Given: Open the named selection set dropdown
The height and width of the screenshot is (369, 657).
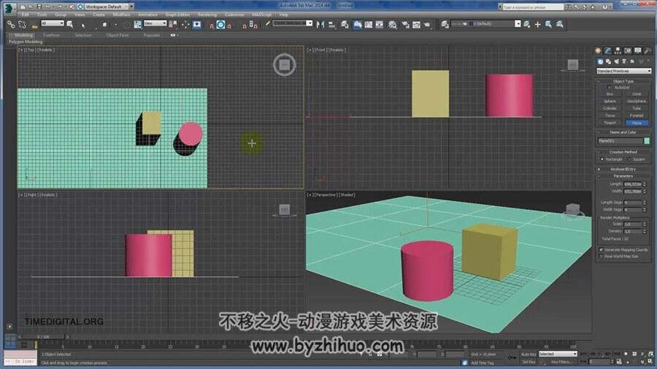Looking at the screenshot, I should point(293,23).
